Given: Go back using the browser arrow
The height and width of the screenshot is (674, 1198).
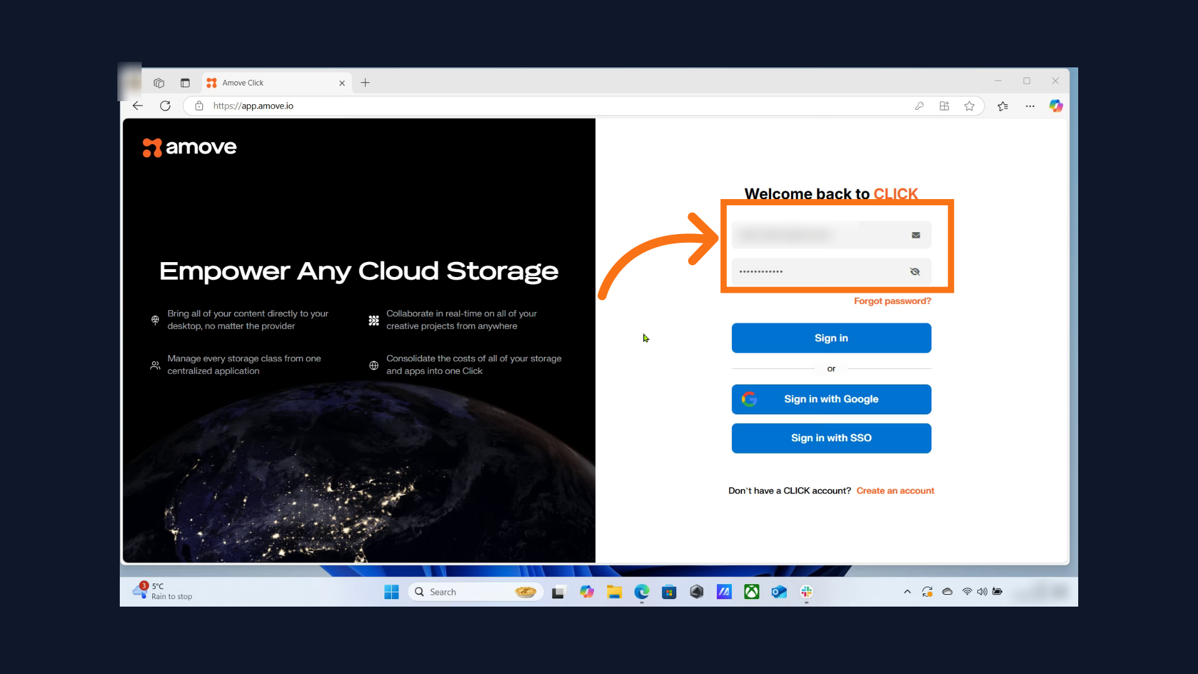Looking at the screenshot, I should click(x=138, y=106).
